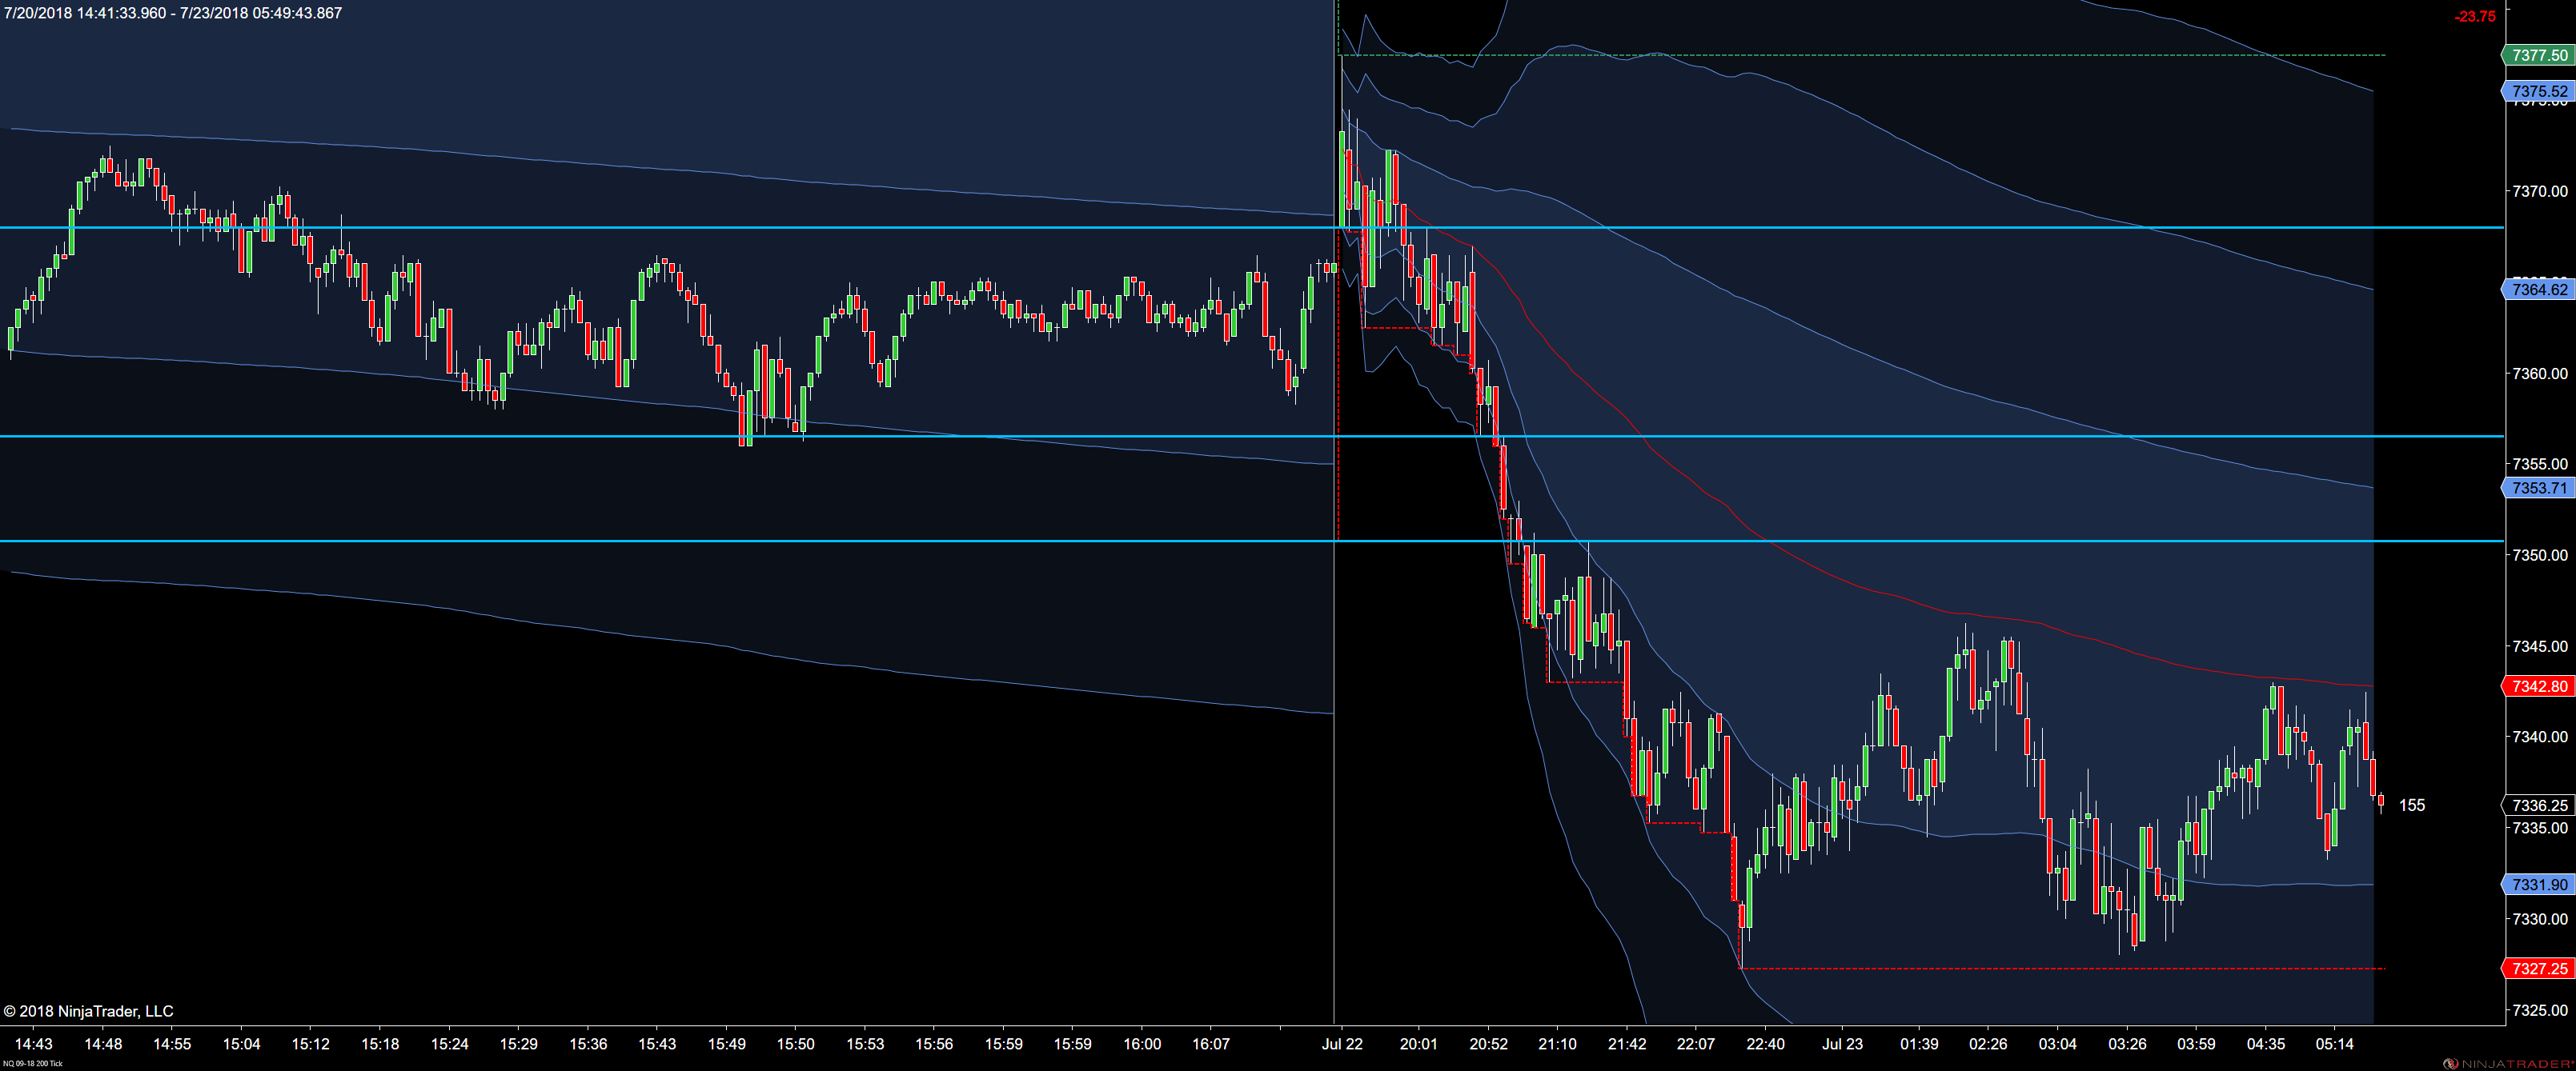
Task: Click the 16:07 time axis label
Action: 1211,1044
